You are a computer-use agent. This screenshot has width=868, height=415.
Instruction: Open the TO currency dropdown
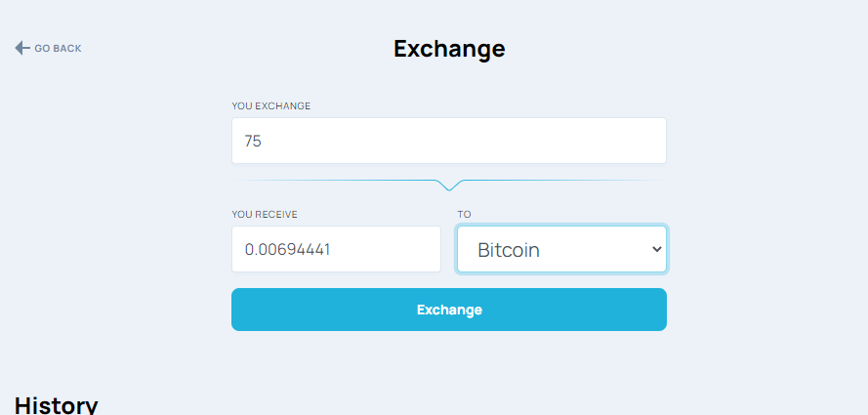pos(561,249)
